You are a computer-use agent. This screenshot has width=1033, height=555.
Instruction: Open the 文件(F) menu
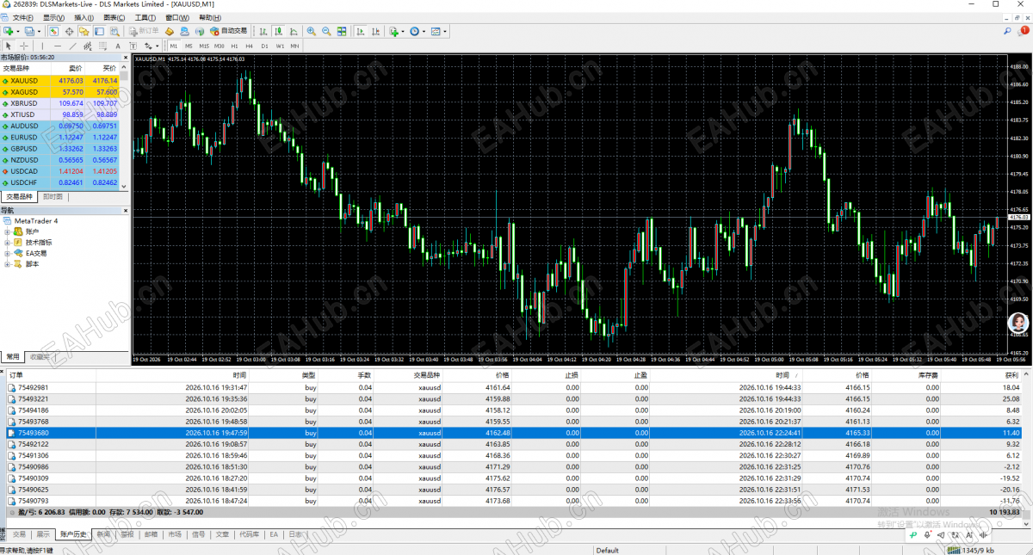23,17
